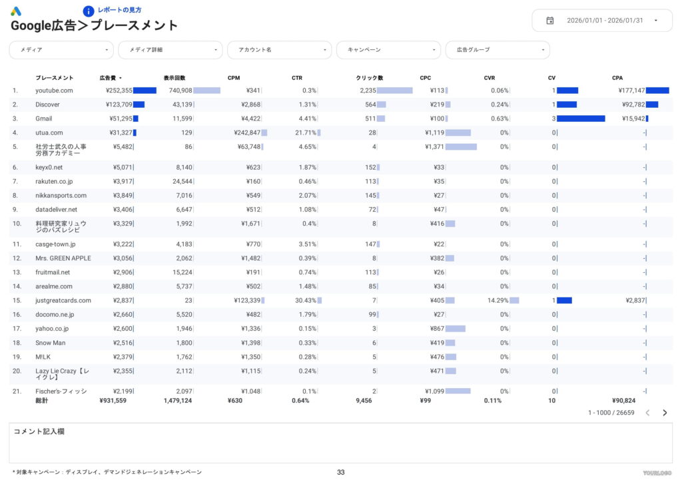
Task: Sort by the 広告費 column header
Action: coord(108,78)
